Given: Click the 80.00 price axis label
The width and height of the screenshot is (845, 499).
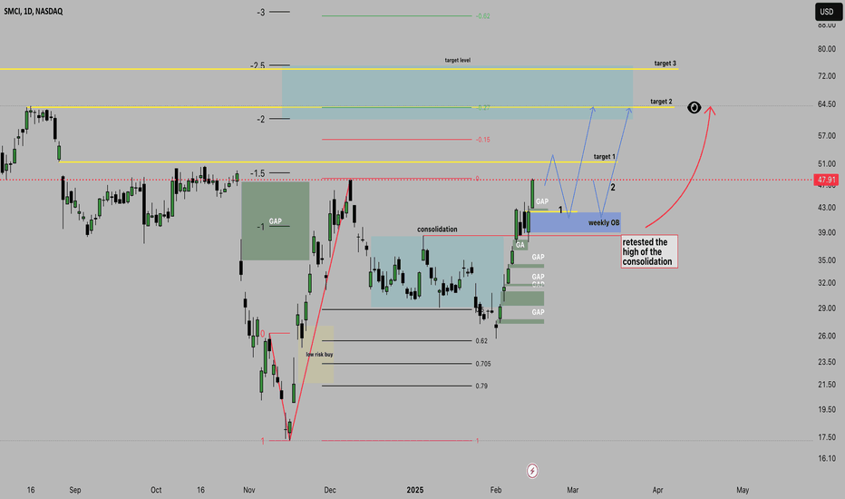Looking at the screenshot, I should pyautogui.click(x=827, y=49).
